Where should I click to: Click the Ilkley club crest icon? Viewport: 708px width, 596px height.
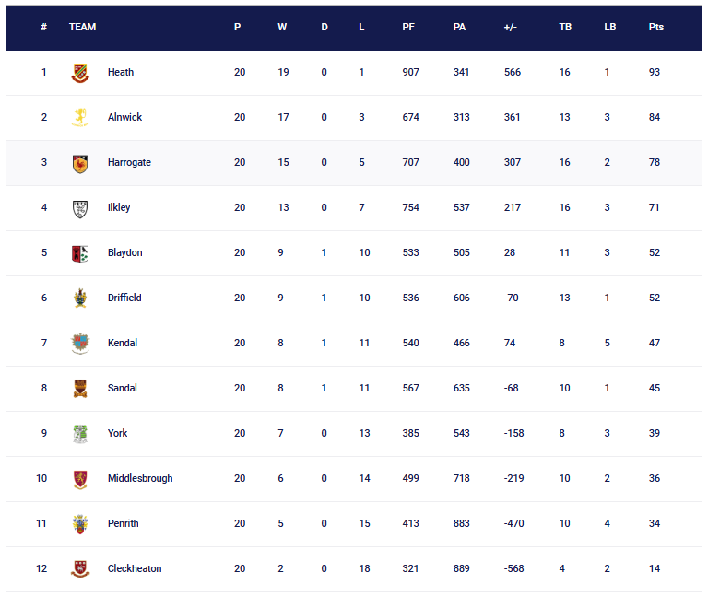(80, 208)
